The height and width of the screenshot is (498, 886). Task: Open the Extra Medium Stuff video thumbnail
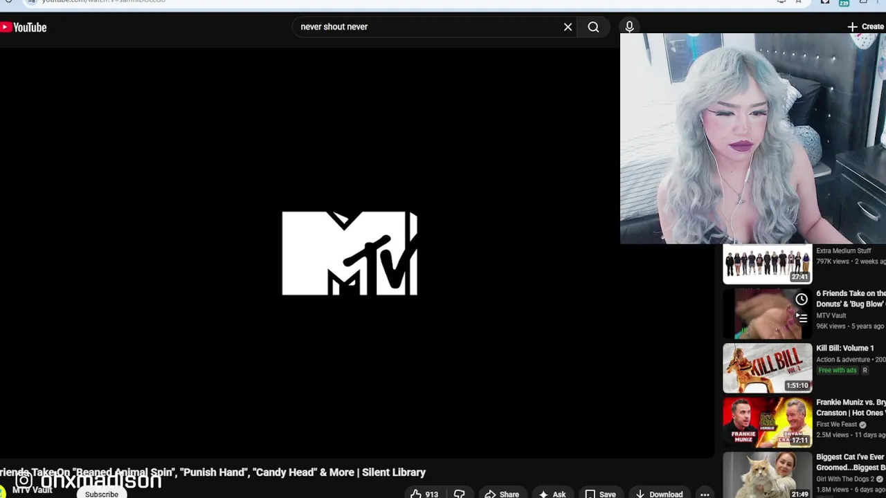point(768,264)
